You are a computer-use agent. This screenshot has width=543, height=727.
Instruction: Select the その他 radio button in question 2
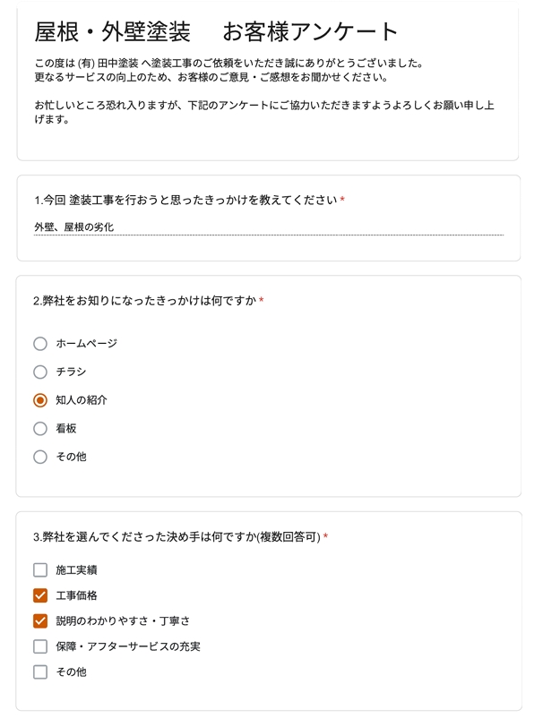(x=39, y=458)
